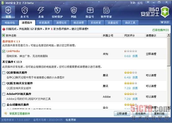Open the 实时保护 realtime protection icon

57,12
